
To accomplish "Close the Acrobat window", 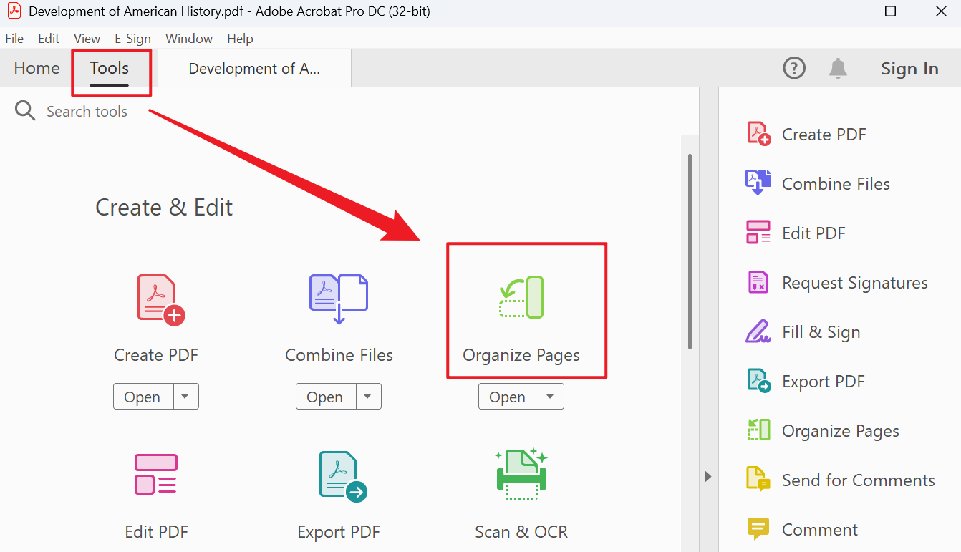I will 942,11.
